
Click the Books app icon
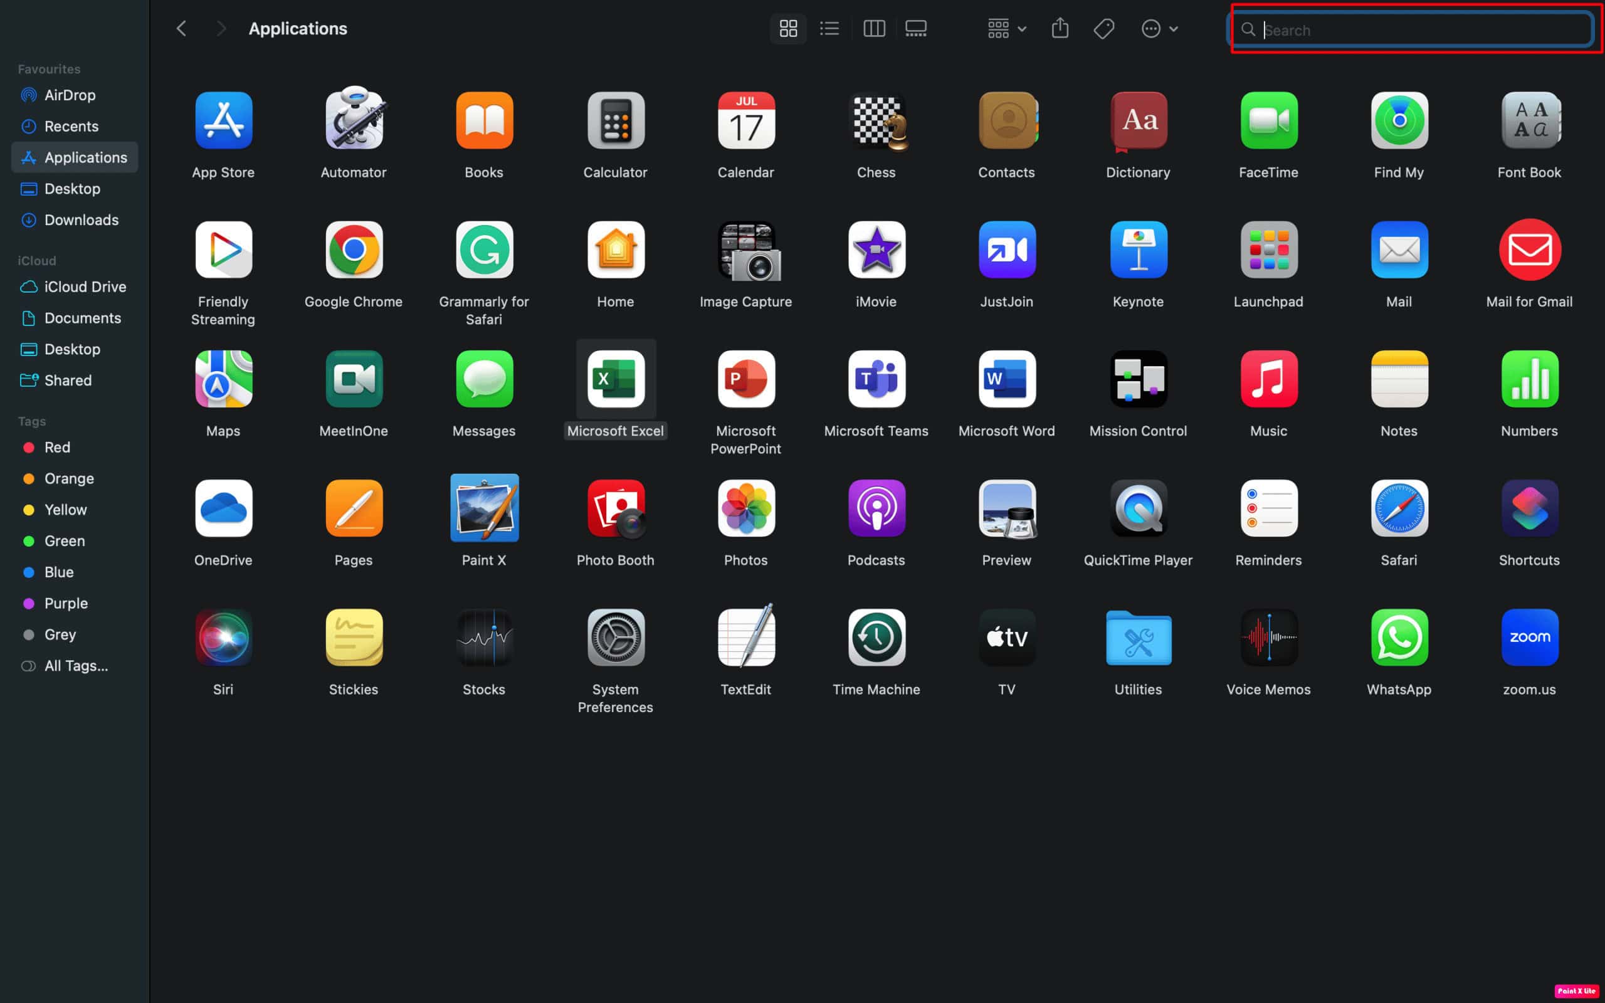click(x=484, y=120)
